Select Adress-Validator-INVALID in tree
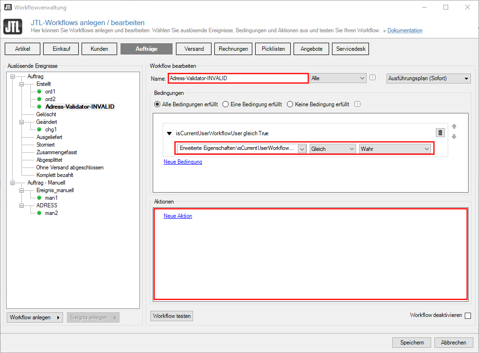The image size is (479, 353). coord(80,107)
